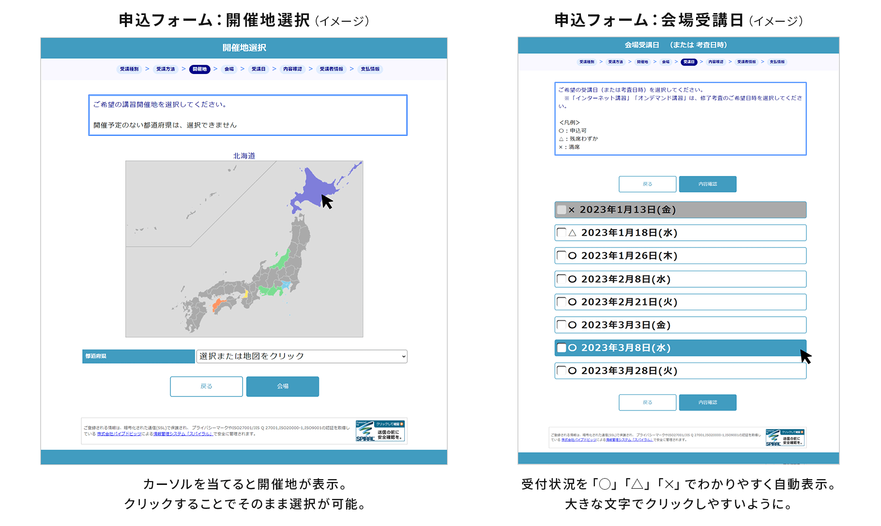Click the SPIRAL security seal in left form
Image resolution: width=881 pixels, height=526 pixels.
pos(380,431)
